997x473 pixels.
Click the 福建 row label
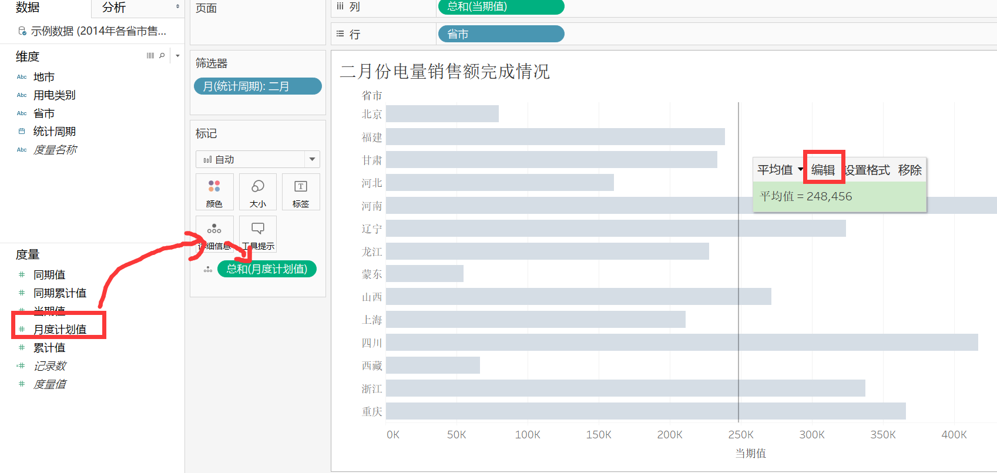pos(372,137)
